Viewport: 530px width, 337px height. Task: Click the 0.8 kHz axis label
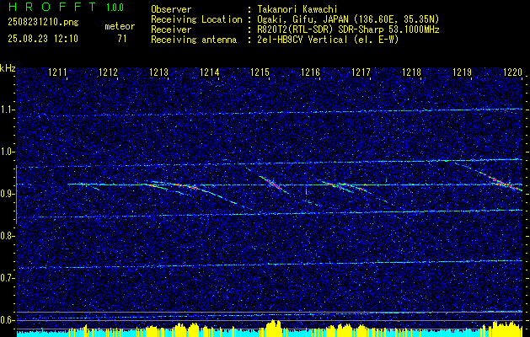pos(8,236)
